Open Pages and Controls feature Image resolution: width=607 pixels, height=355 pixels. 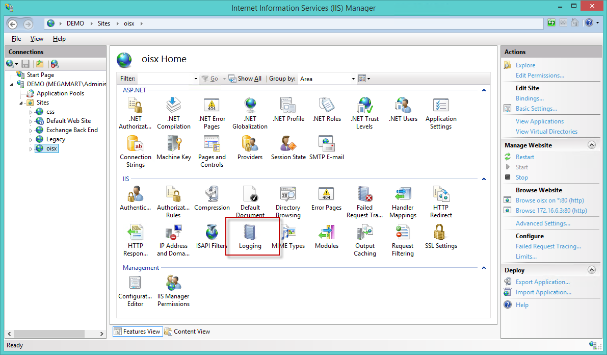tap(212, 151)
